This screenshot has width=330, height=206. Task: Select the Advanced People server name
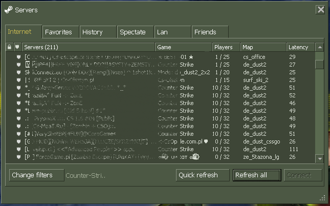coord(79,149)
